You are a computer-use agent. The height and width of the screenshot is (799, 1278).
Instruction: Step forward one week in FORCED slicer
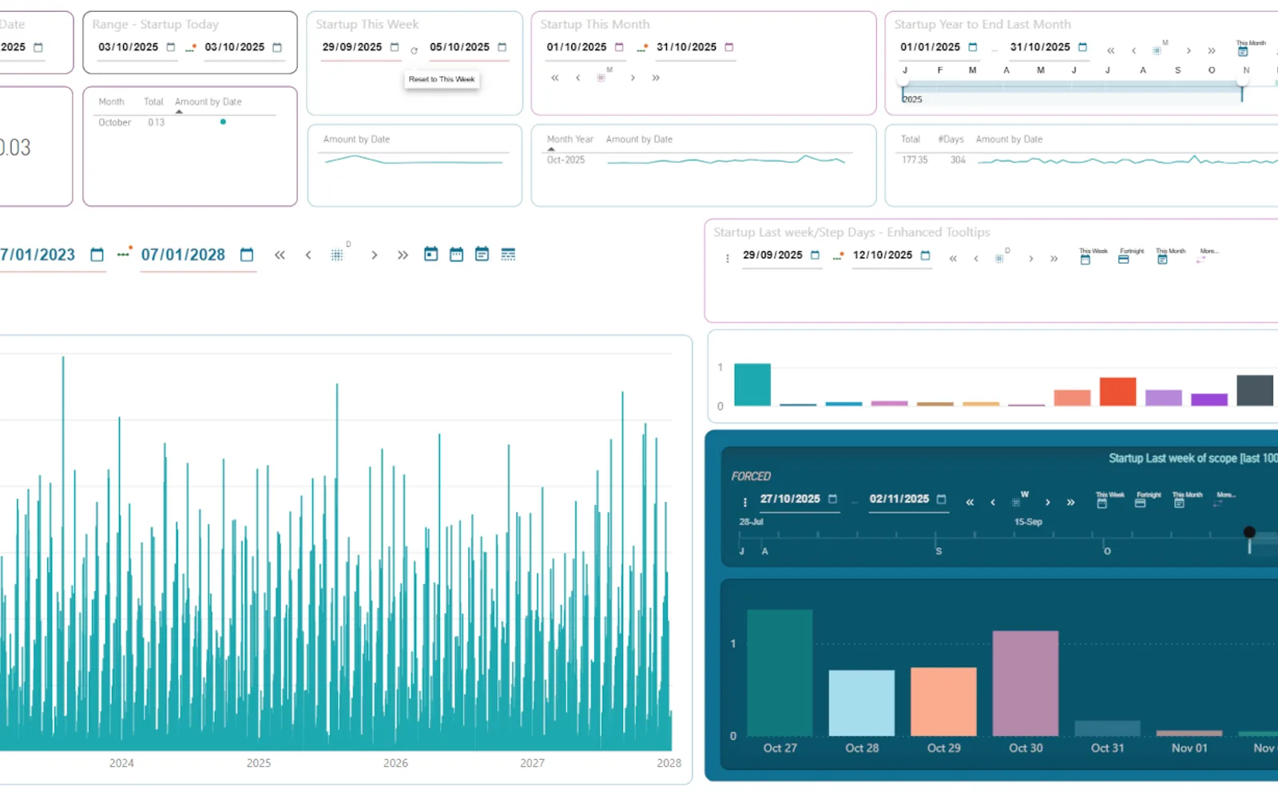tap(1047, 503)
